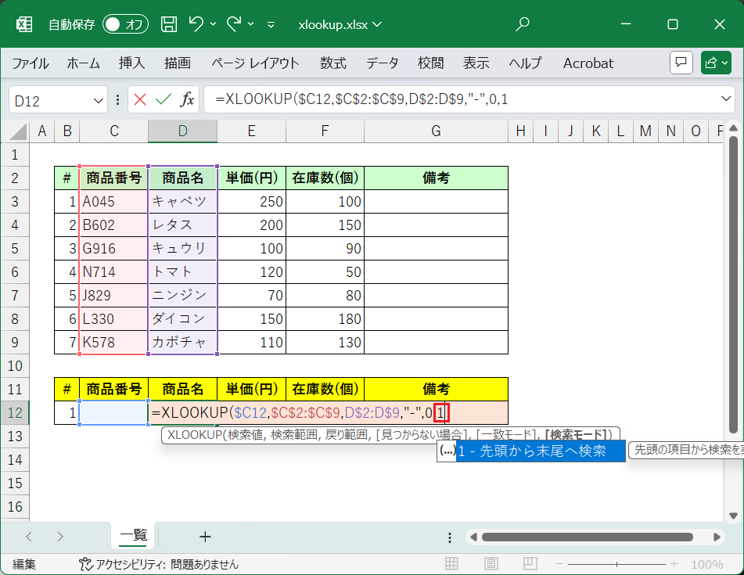Image resolution: width=744 pixels, height=575 pixels.
Task: Click the Save icon in title bar
Action: tap(169, 24)
